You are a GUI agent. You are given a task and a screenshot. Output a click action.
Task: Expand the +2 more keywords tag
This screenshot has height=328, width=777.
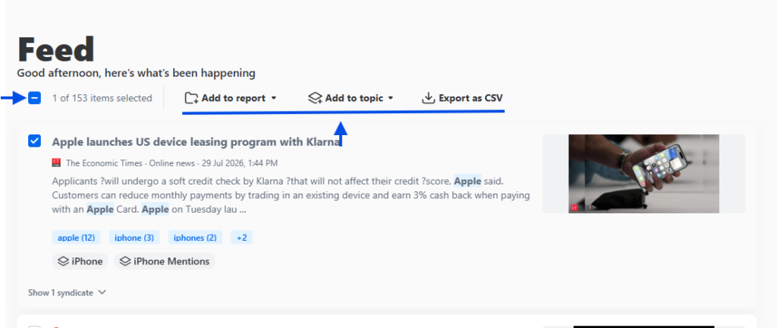pyautogui.click(x=242, y=238)
